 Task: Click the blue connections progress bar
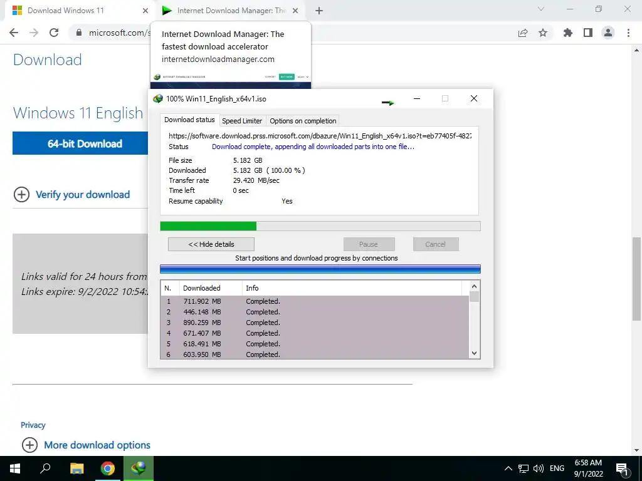click(320, 269)
